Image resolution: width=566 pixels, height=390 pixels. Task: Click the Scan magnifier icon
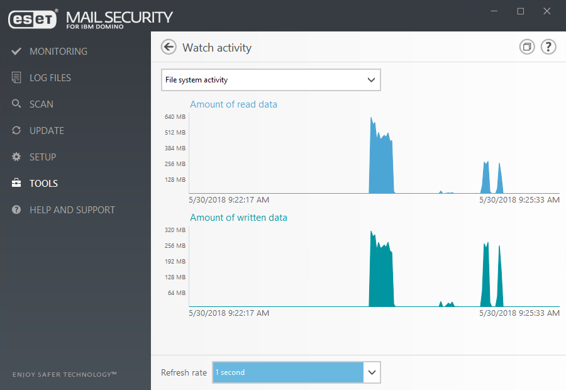pos(16,104)
